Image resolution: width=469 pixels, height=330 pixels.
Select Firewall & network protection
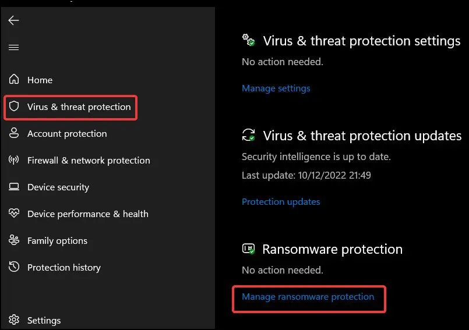[89, 161]
